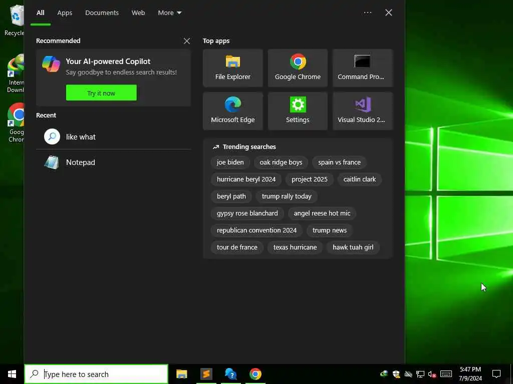Open Get Help app on taskbar

click(x=230, y=374)
